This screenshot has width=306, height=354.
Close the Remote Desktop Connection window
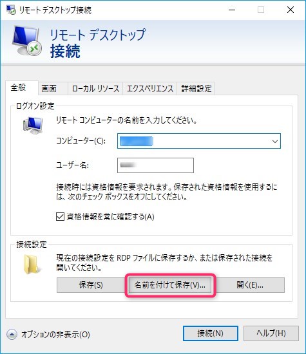tap(291, 10)
